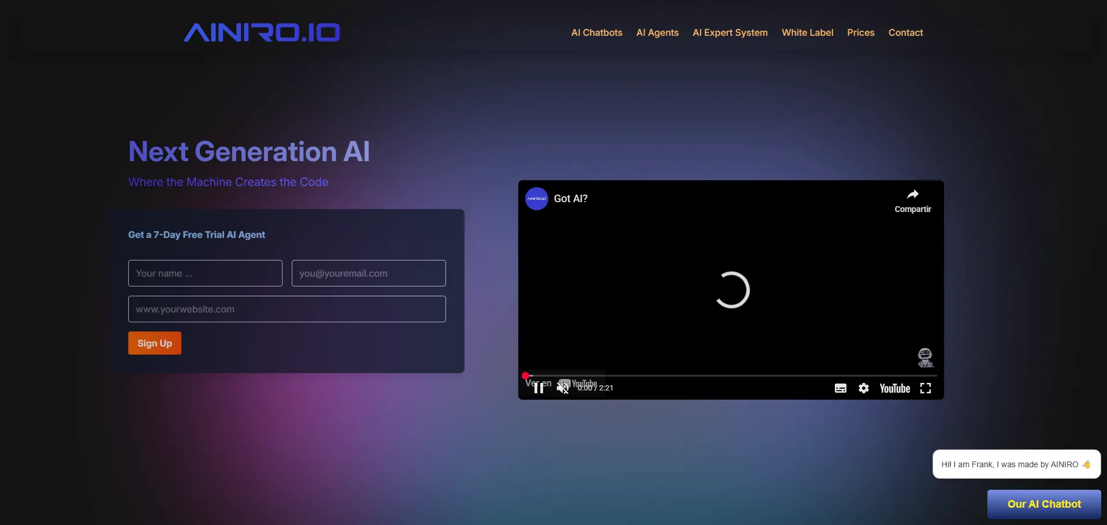Click the AINIRO.IO logo in header
Image resolution: width=1107 pixels, height=525 pixels.
pos(262,32)
